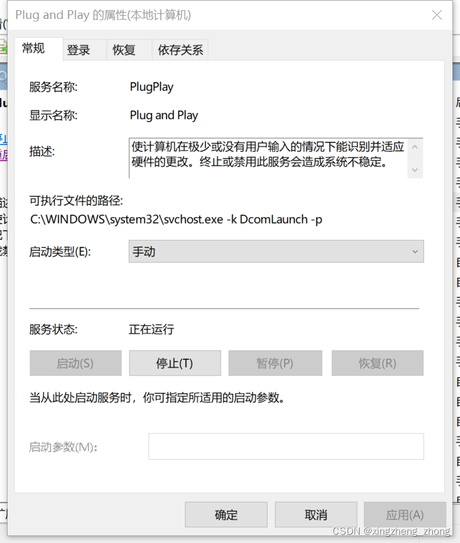Cancel the dialog with 取消
The image size is (460, 543).
click(316, 515)
